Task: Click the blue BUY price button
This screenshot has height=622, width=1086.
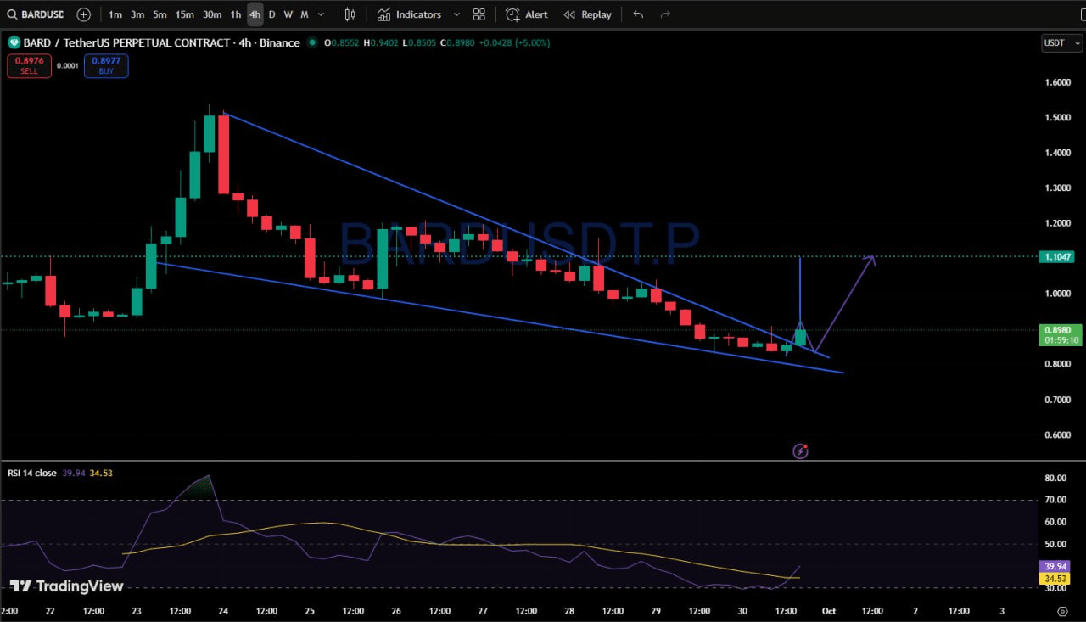Action: point(106,65)
